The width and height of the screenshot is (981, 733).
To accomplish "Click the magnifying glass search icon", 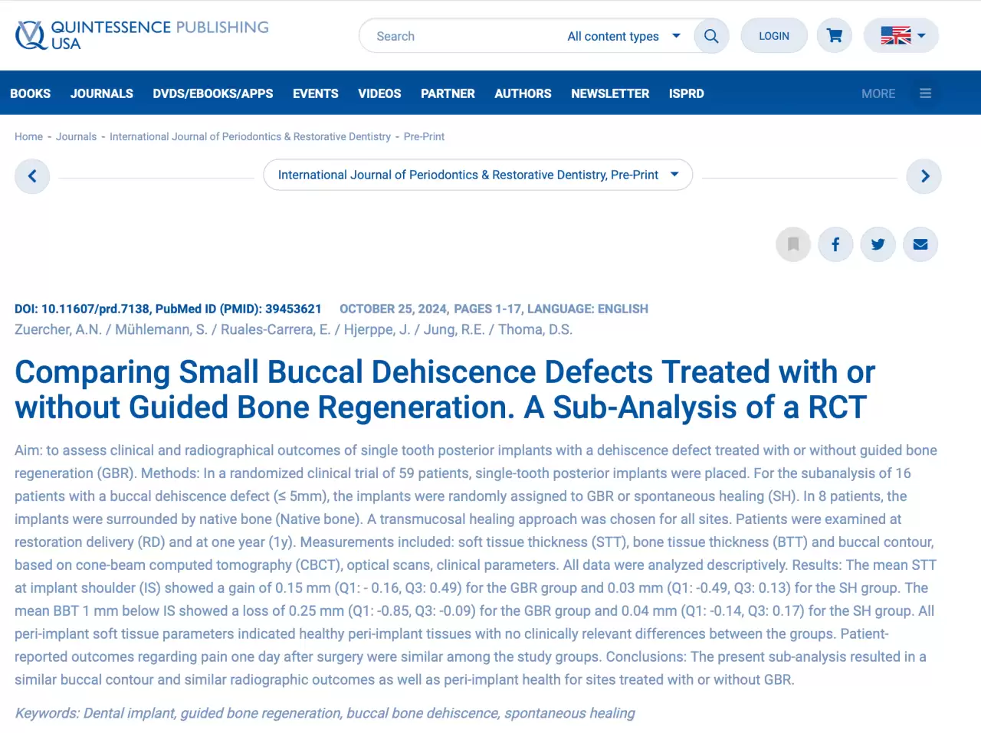I will tap(711, 36).
